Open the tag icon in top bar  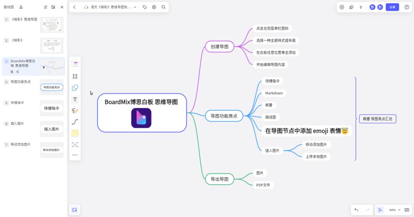click(x=145, y=7)
